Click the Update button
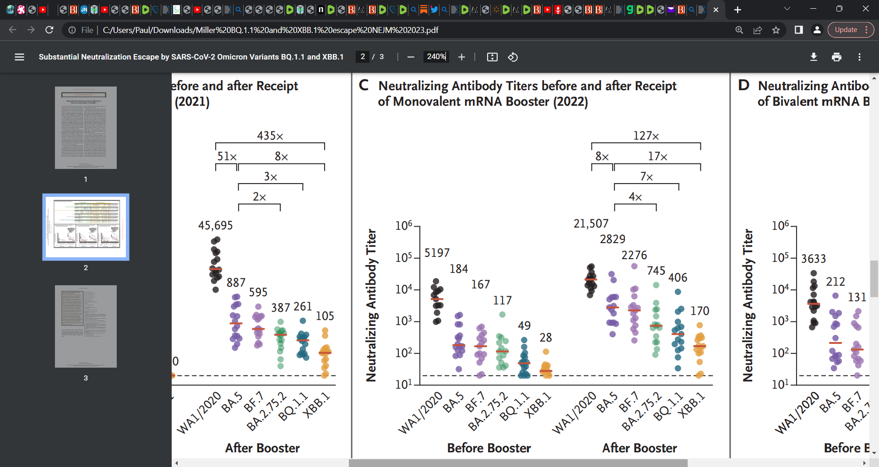 click(x=846, y=30)
